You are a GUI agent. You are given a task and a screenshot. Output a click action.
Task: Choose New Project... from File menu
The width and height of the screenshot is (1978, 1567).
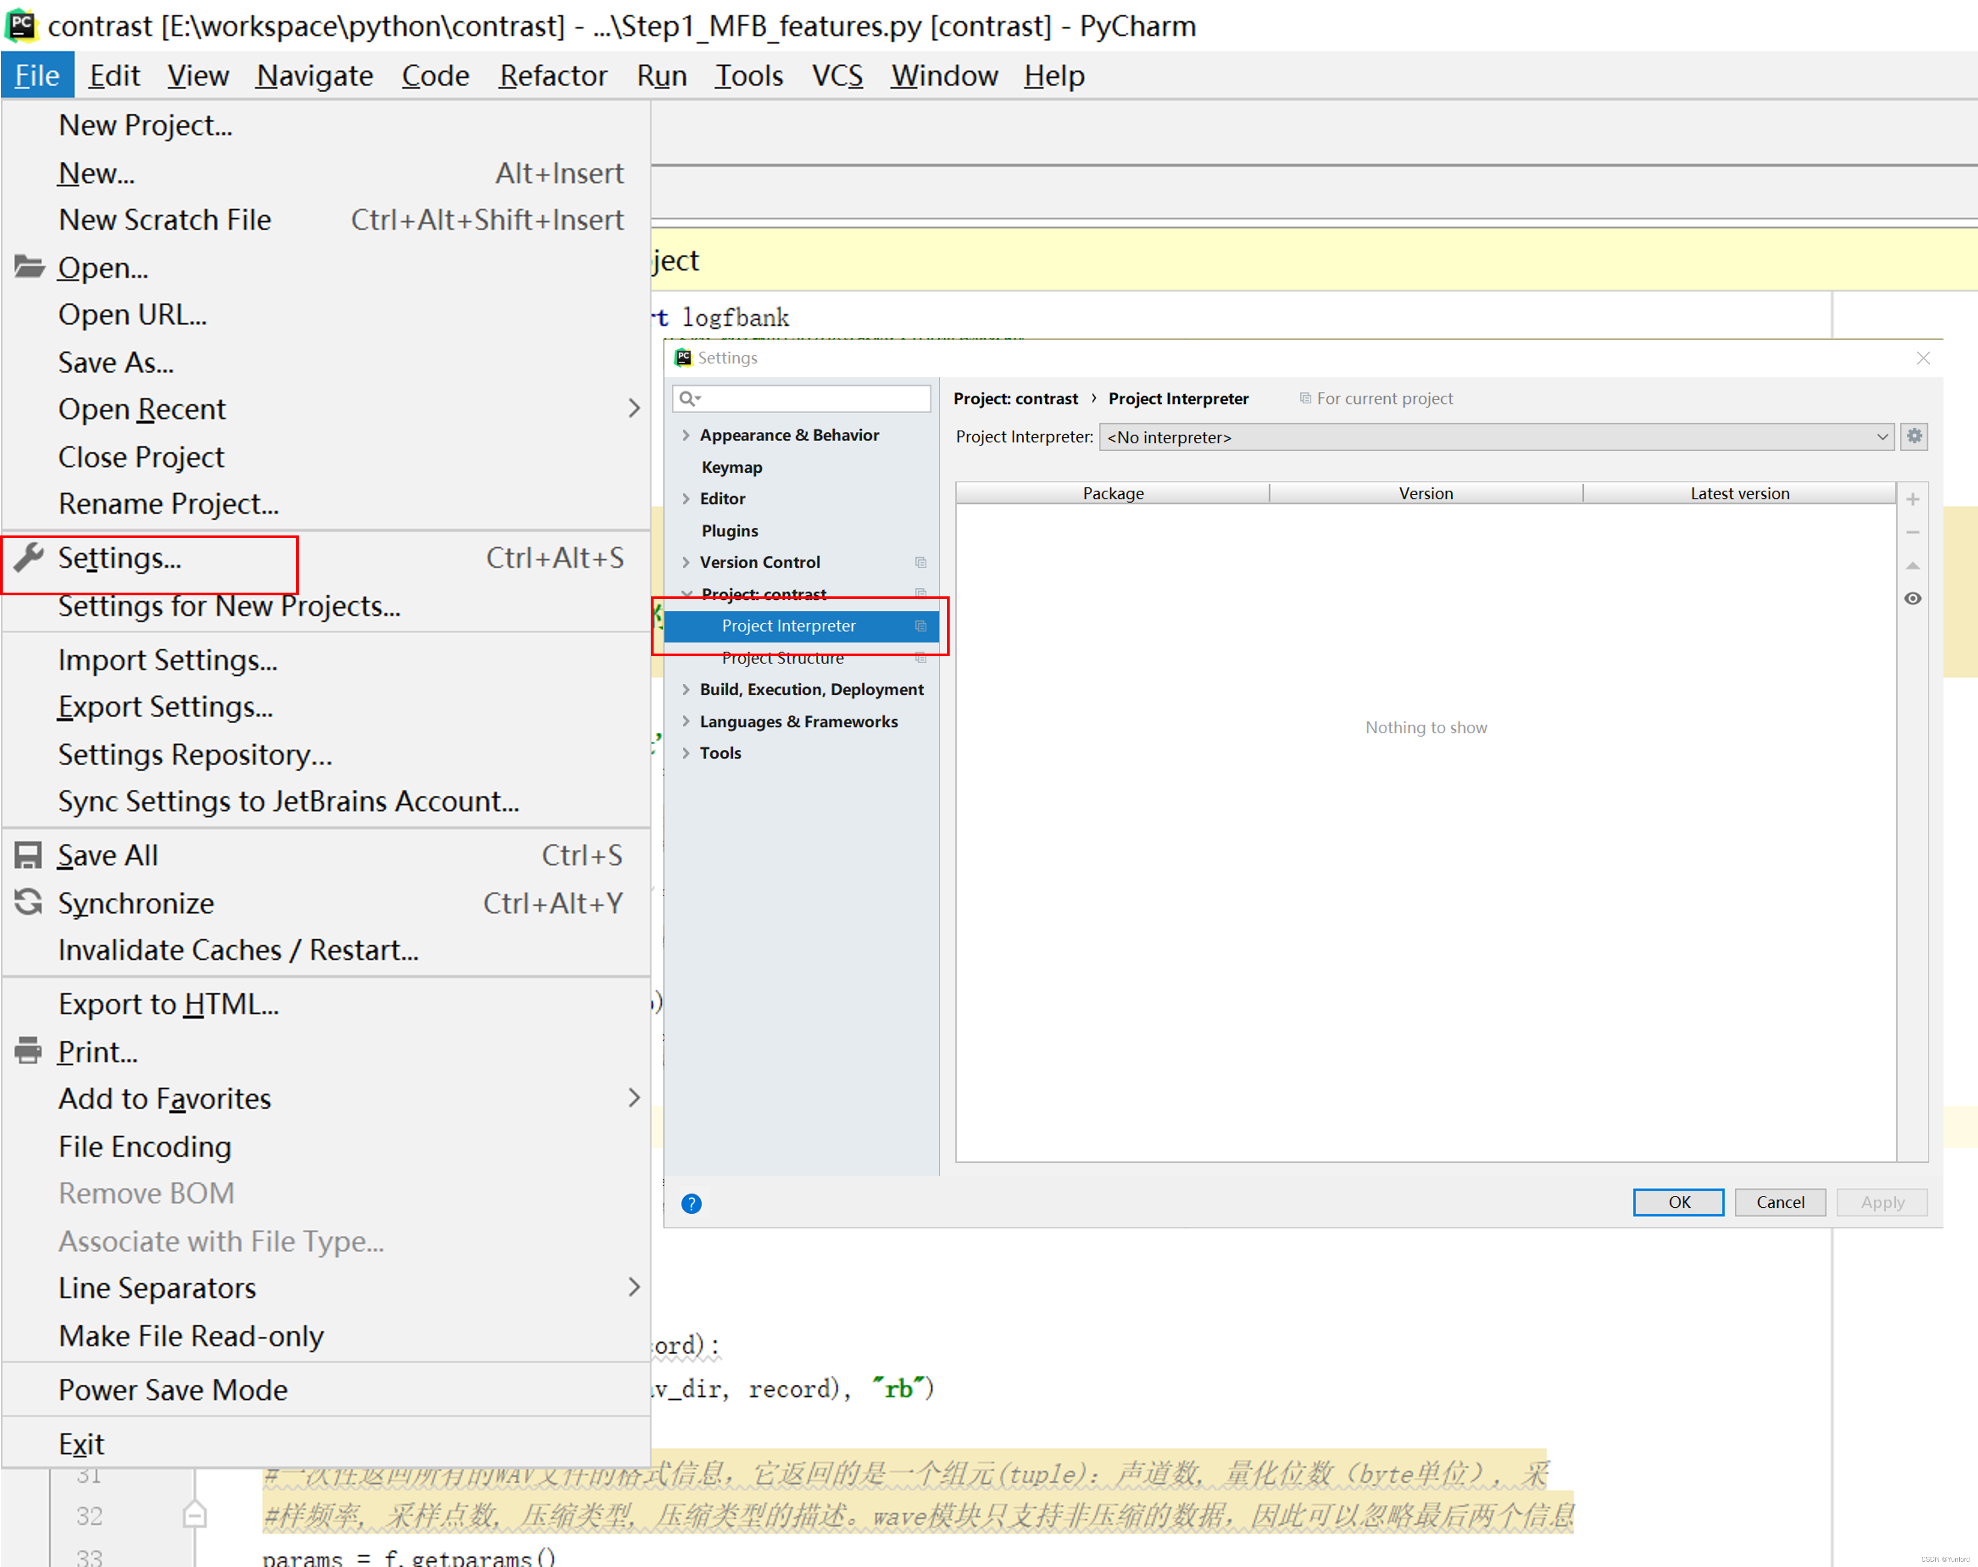tap(326, 125)
